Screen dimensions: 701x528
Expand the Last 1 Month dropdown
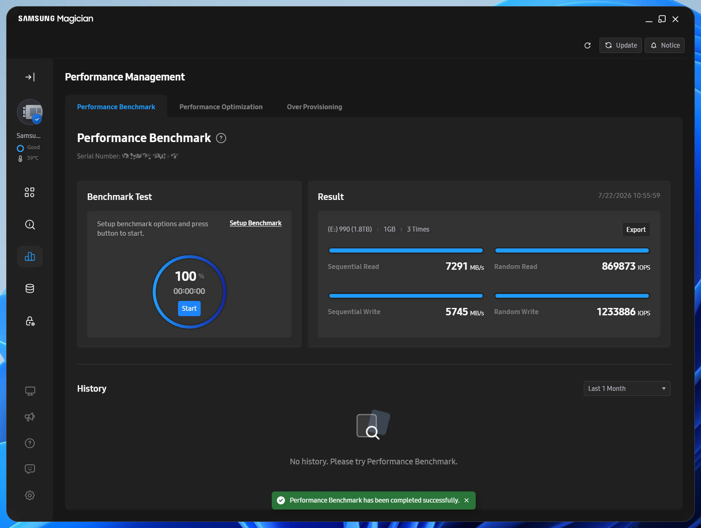point(627,388)
